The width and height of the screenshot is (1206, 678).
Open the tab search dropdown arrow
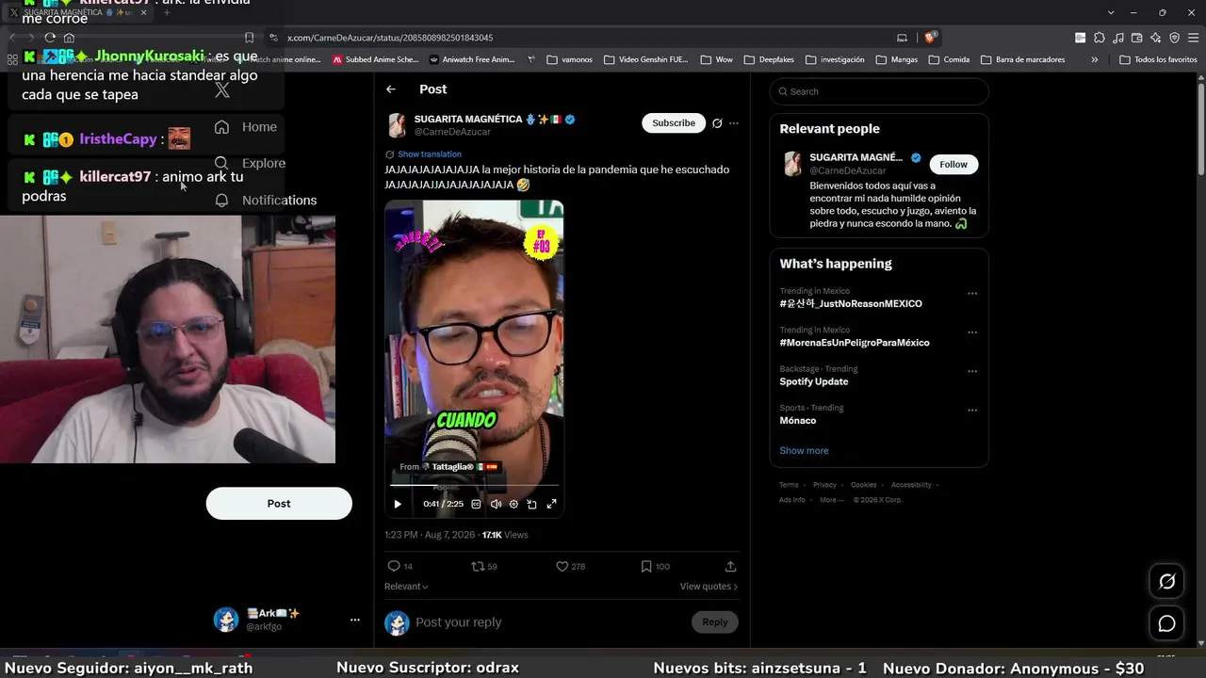[1111, 12]
